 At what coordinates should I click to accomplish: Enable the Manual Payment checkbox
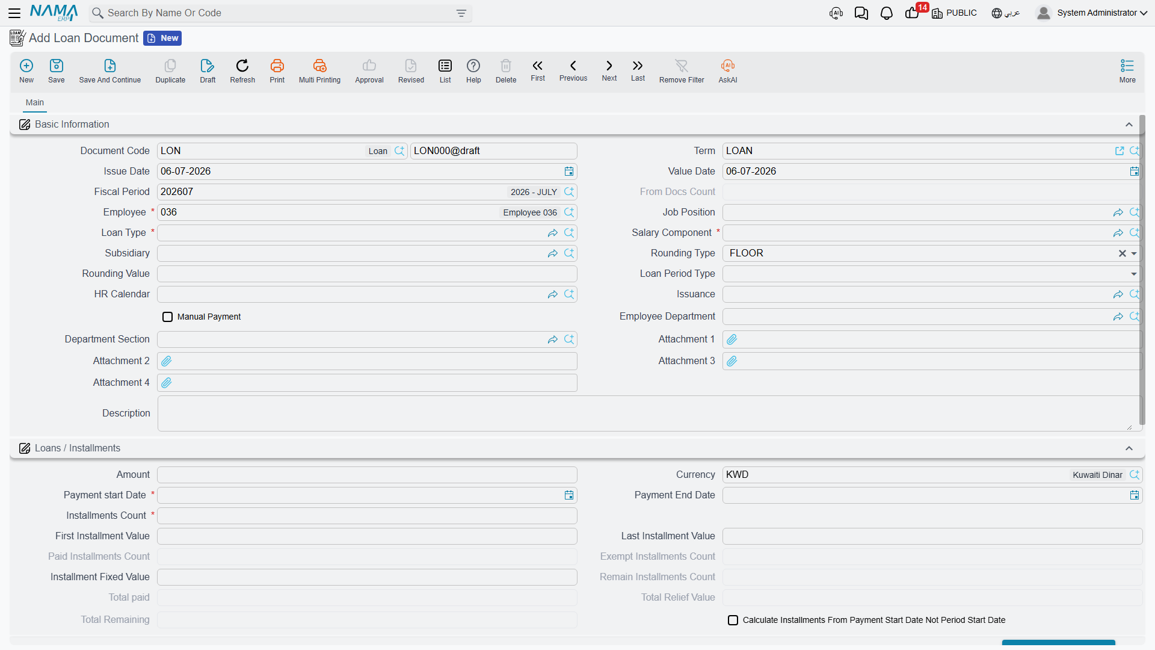168,317
